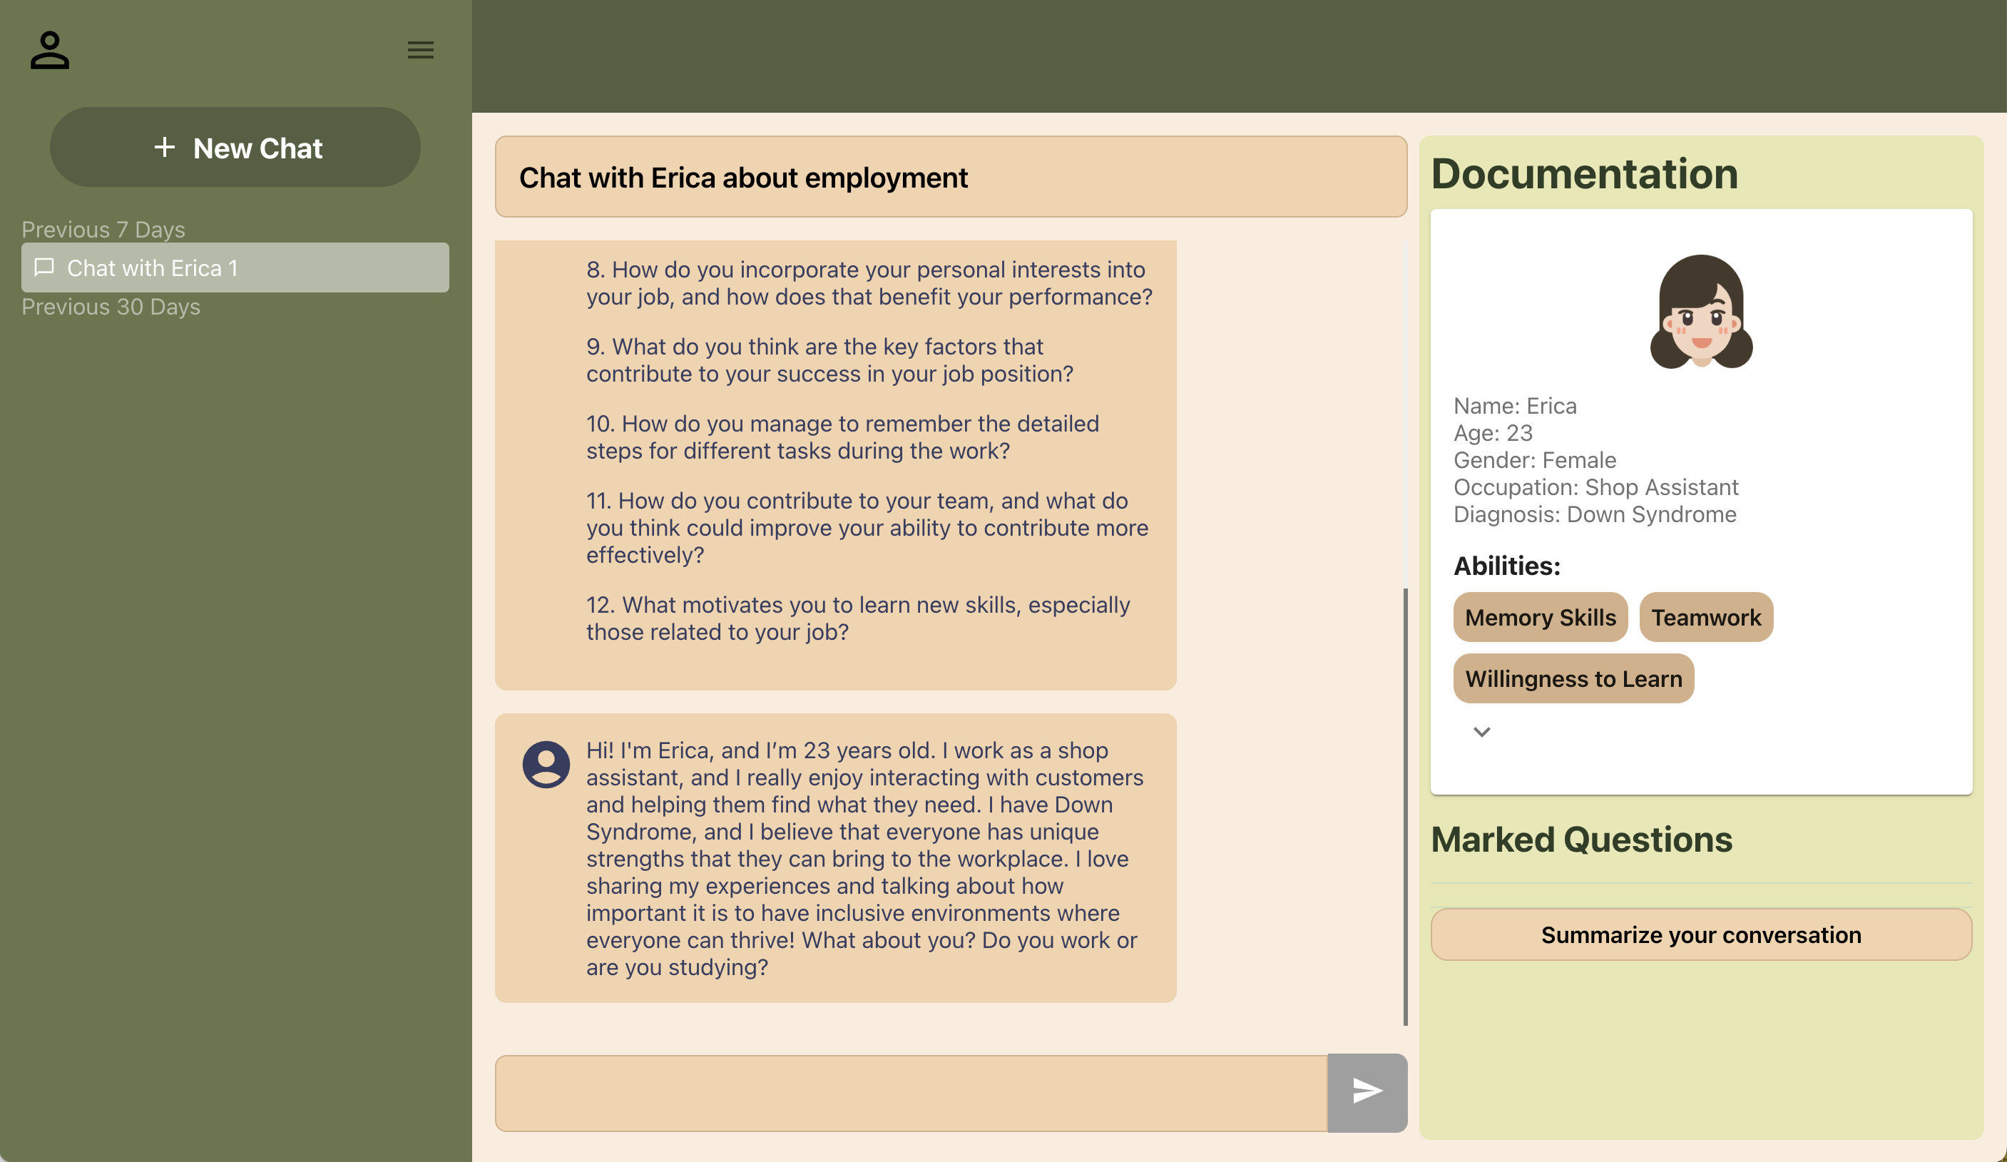Open the user profile icon

[x=49, y=50]
